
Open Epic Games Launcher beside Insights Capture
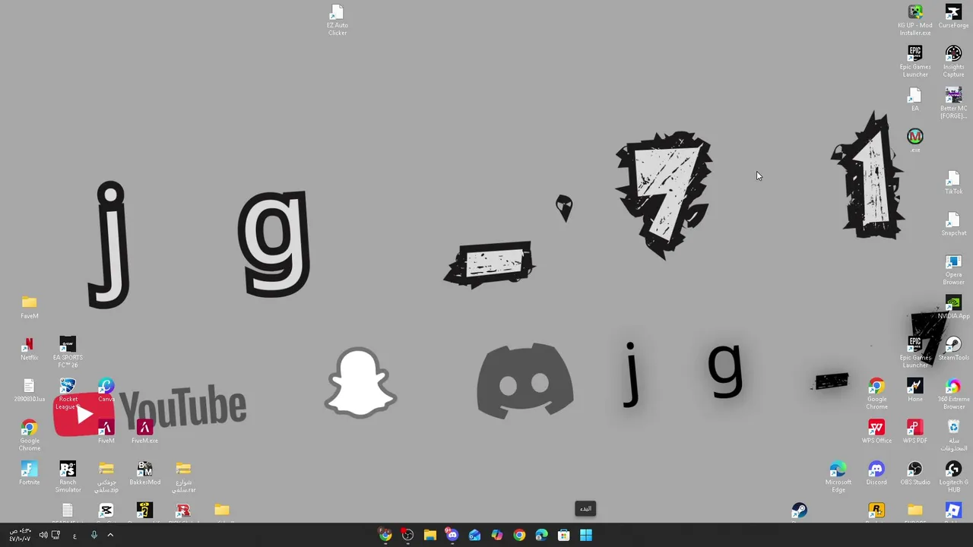[x=915, y=61]
